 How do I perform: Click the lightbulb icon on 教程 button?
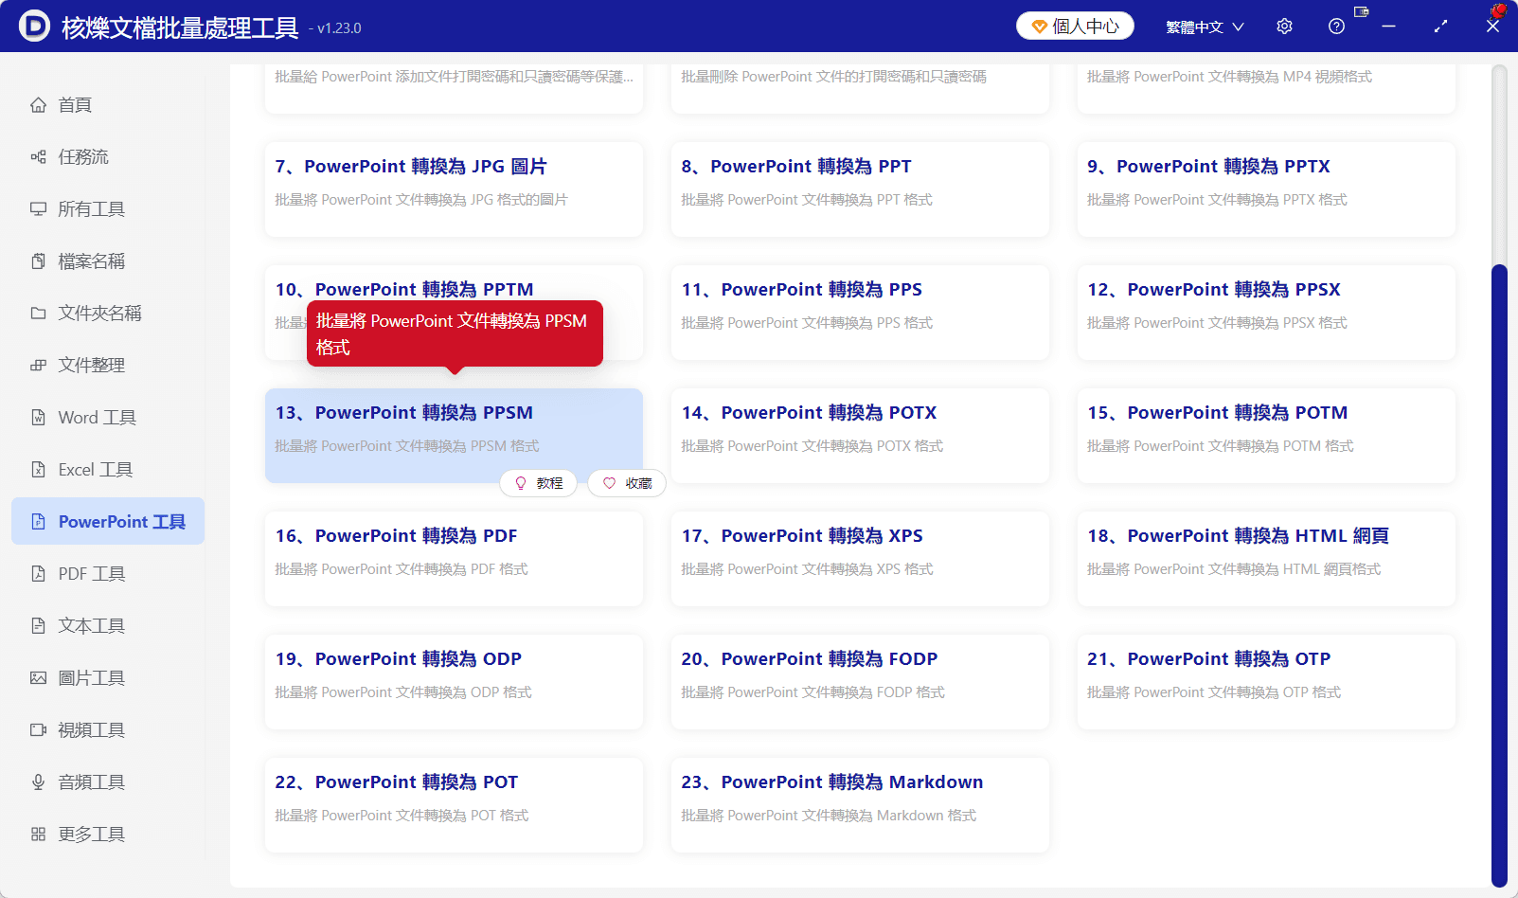(x=520, y=484)
